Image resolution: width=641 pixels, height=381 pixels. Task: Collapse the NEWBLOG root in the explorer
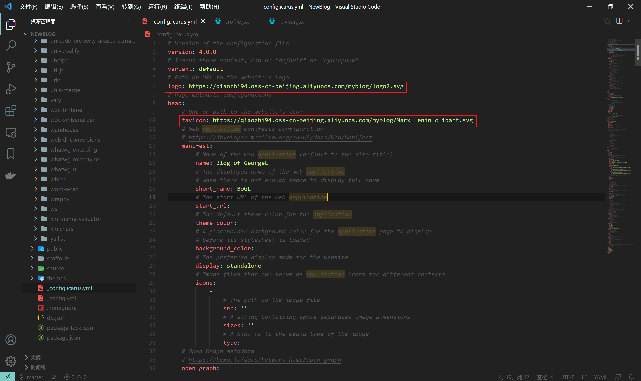pyautogui.click(x=26, y=34)
